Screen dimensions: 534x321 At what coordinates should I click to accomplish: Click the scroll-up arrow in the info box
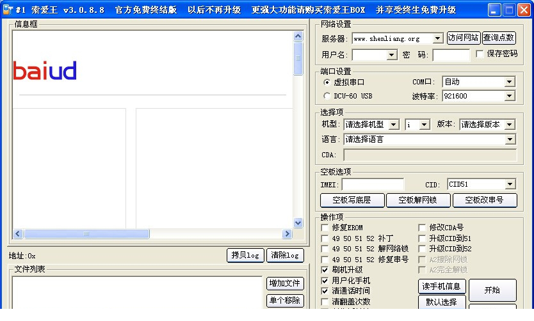(x=298, y=36)
